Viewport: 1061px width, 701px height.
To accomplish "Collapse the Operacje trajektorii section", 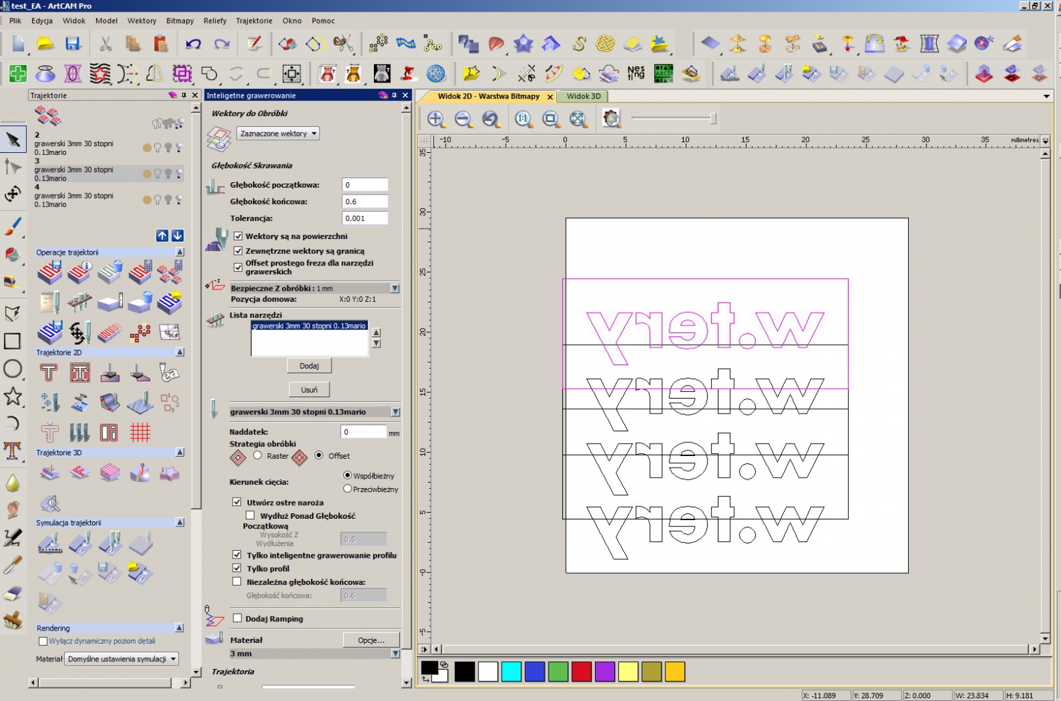I will pos(179,252).
